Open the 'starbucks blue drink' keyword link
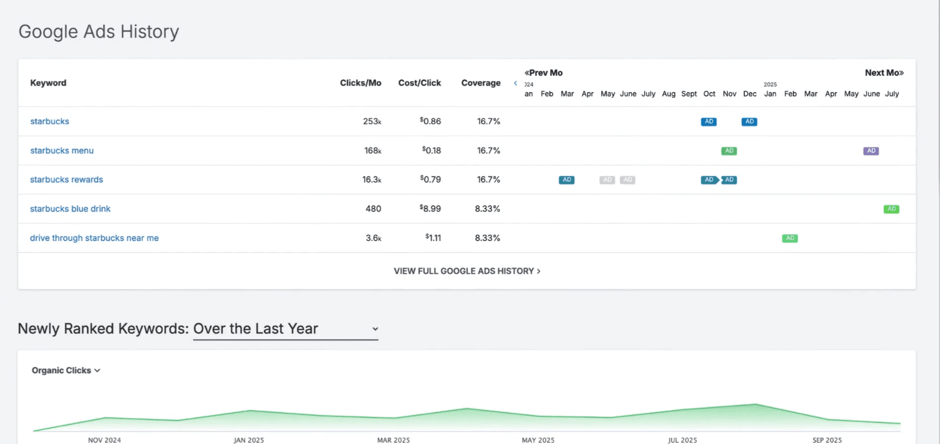940x444 pixels. click(70, 209)
